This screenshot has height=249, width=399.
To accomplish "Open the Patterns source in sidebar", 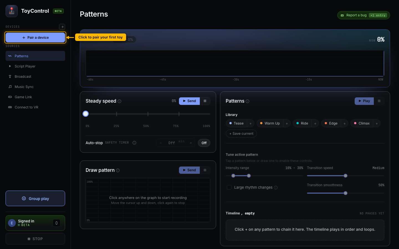I will [x=35, y=56].
